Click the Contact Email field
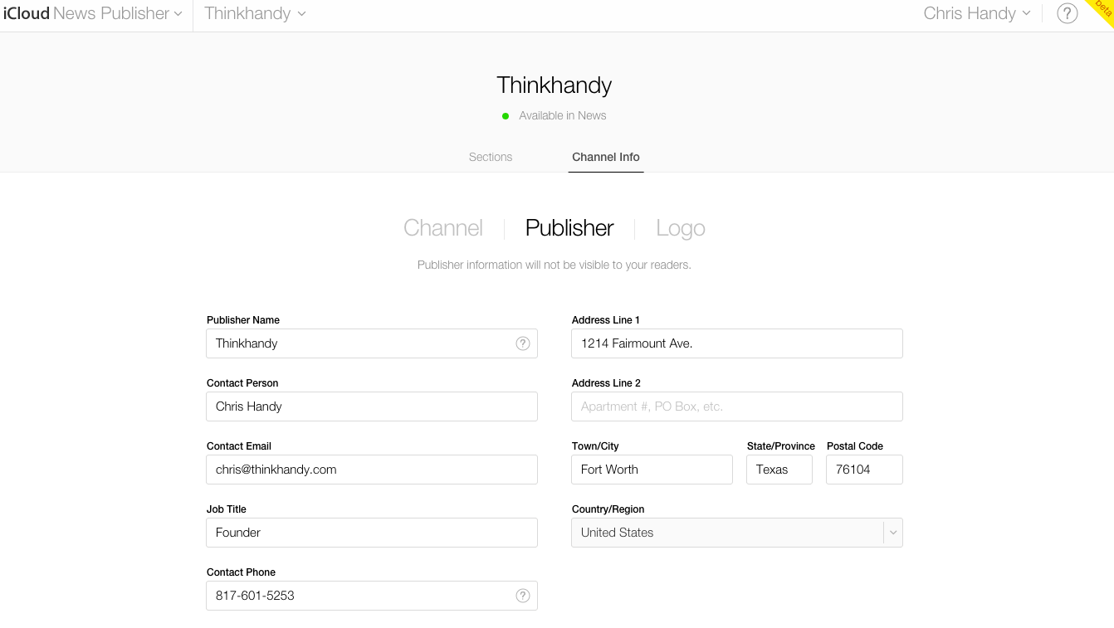The height and width of the screenshot is (628, 1114). pos(372,470)
